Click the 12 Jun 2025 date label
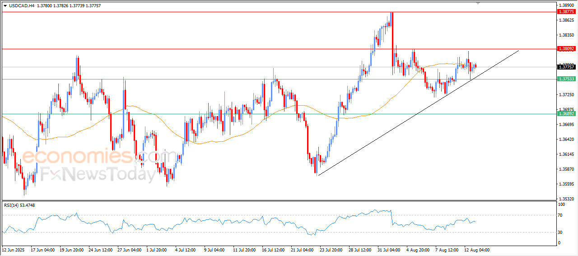578x256 pixels. point(13,250)
